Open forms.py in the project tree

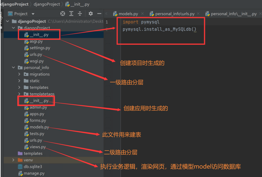[x=35, y=120]
